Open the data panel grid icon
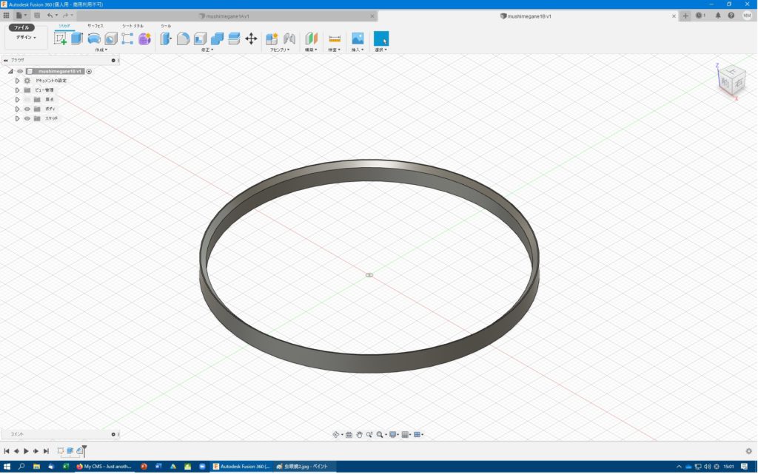Screen dimensions: 758x474 pos(6,16)
